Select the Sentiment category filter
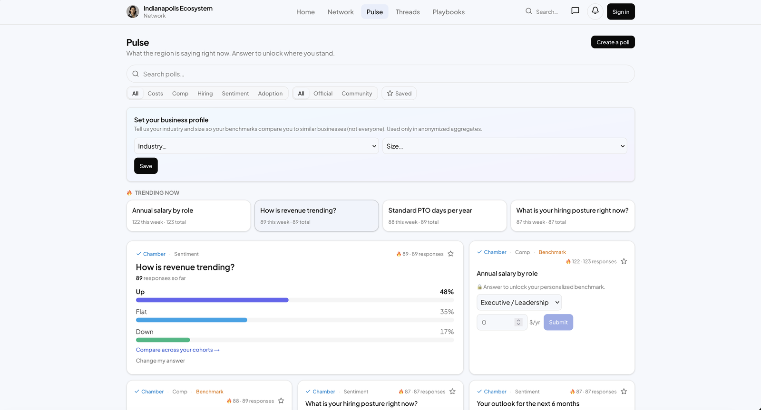 pyautogui.click(x=235, y=94)
